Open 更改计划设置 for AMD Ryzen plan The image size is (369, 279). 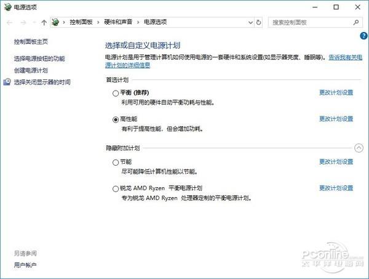(336, 188)
